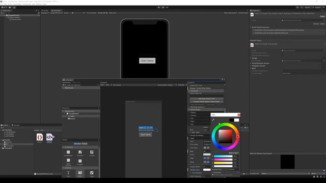Click the Pause button in the top toolbar

[163, 7]
